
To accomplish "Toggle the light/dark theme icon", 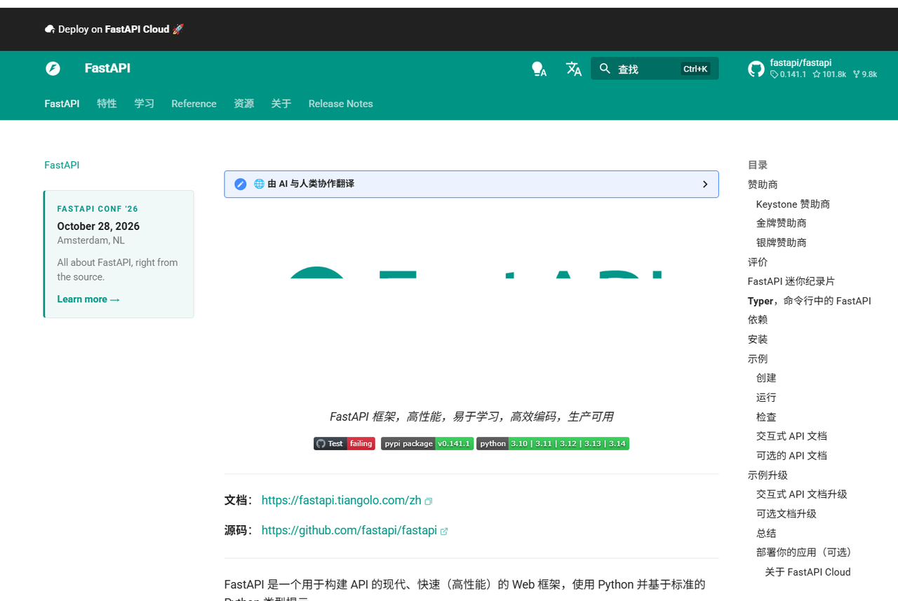I will [x=539, y=69].
